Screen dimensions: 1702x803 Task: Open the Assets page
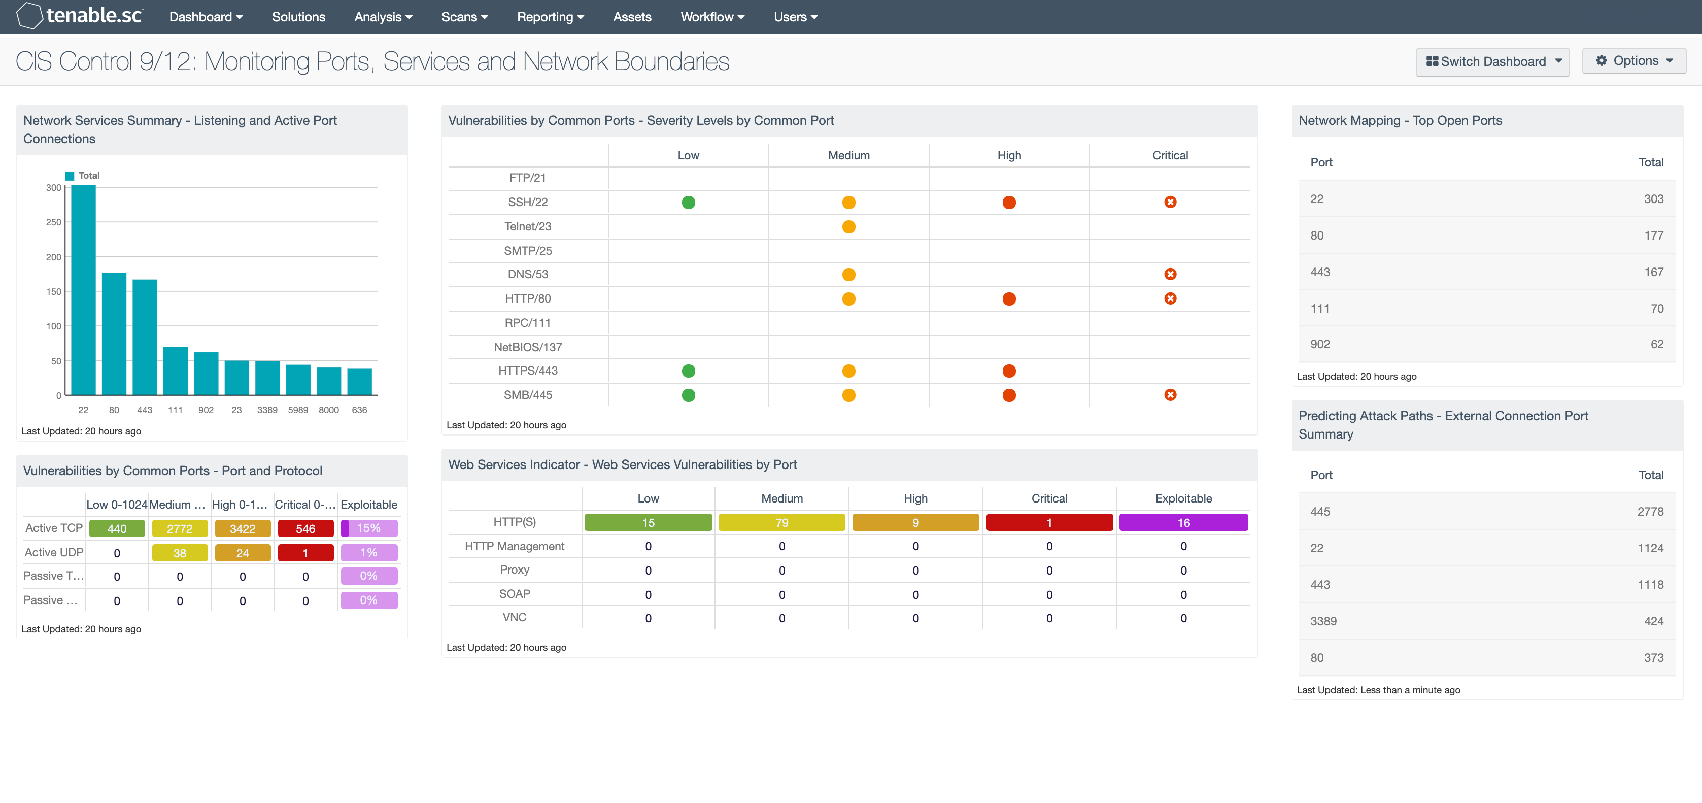632,17
